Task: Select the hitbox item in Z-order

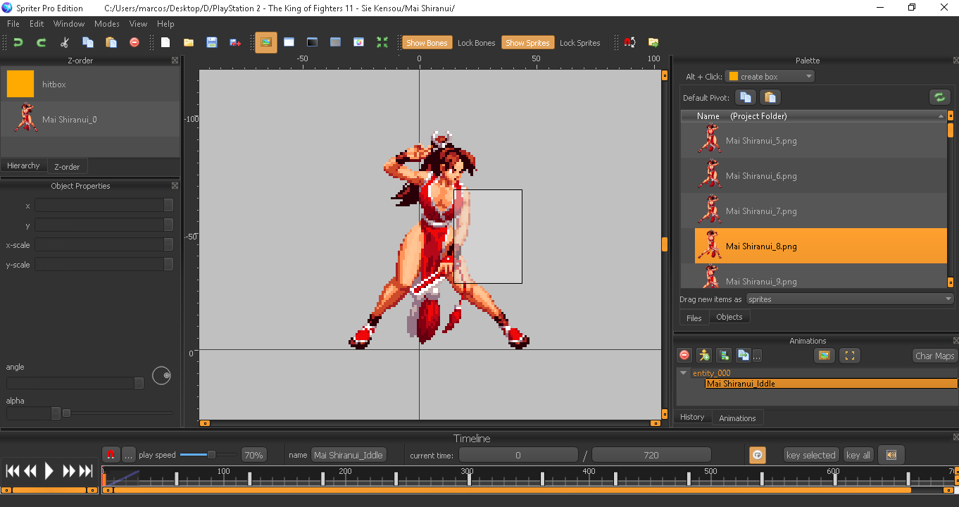Action: tap(89, 84)
